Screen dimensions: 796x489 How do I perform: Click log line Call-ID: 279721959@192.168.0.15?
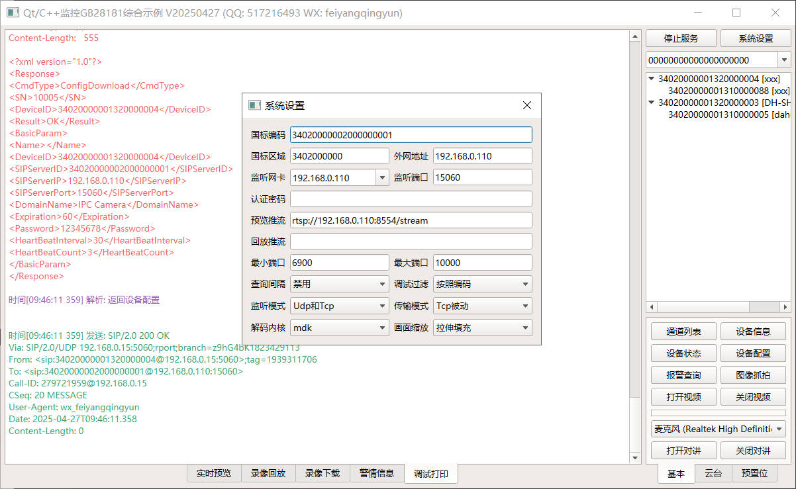77,383
